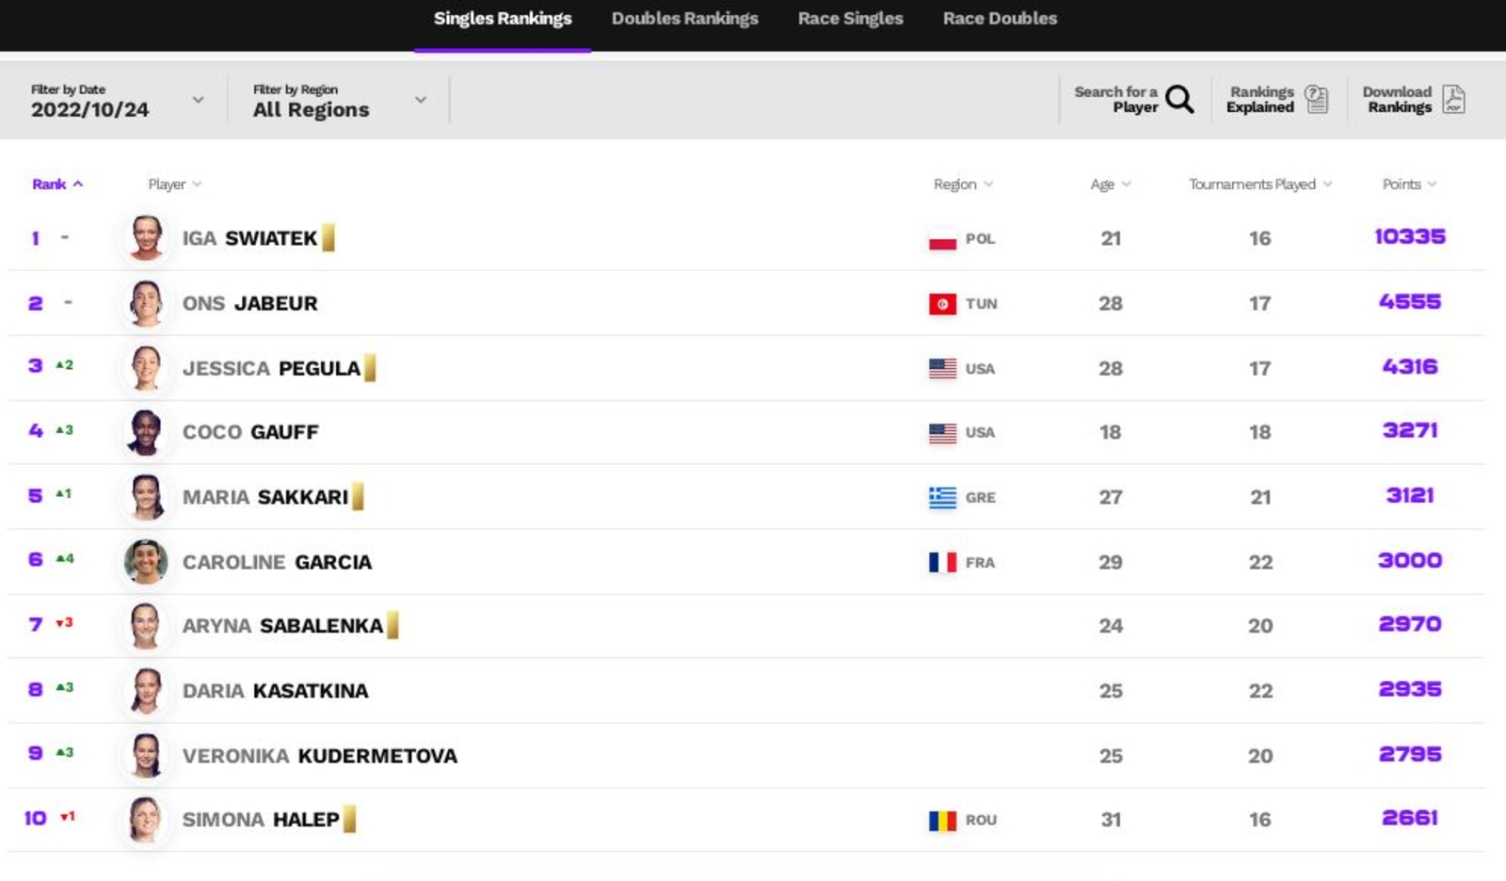Click Ons Jabeur's profile photo
The width and height of the screenshot is (1506, 881).
click(146, 303)
